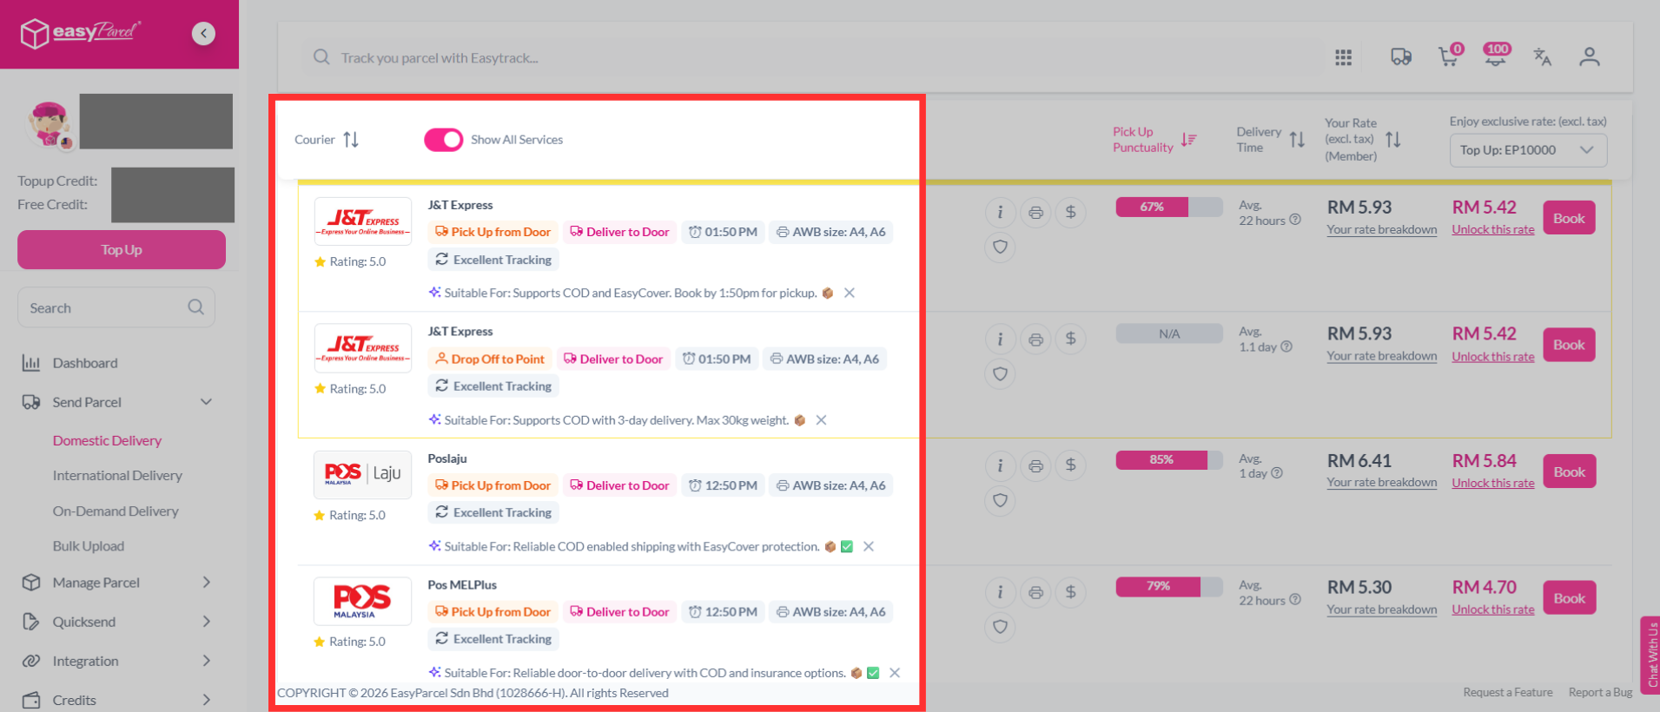The width and height of the screenshot is (1660, 712).
Task: Focus the sidebar Search field
Action: pos(116,307)
